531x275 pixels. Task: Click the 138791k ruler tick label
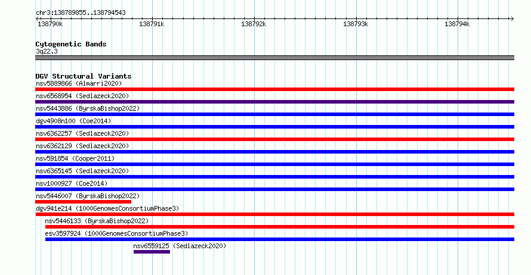[152, 24]
